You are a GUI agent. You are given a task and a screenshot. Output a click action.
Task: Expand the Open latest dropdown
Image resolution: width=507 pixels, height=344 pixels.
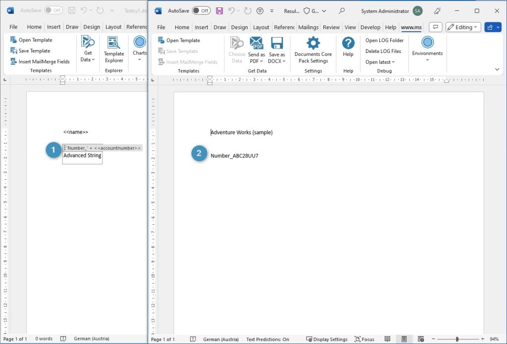(380, 61)
